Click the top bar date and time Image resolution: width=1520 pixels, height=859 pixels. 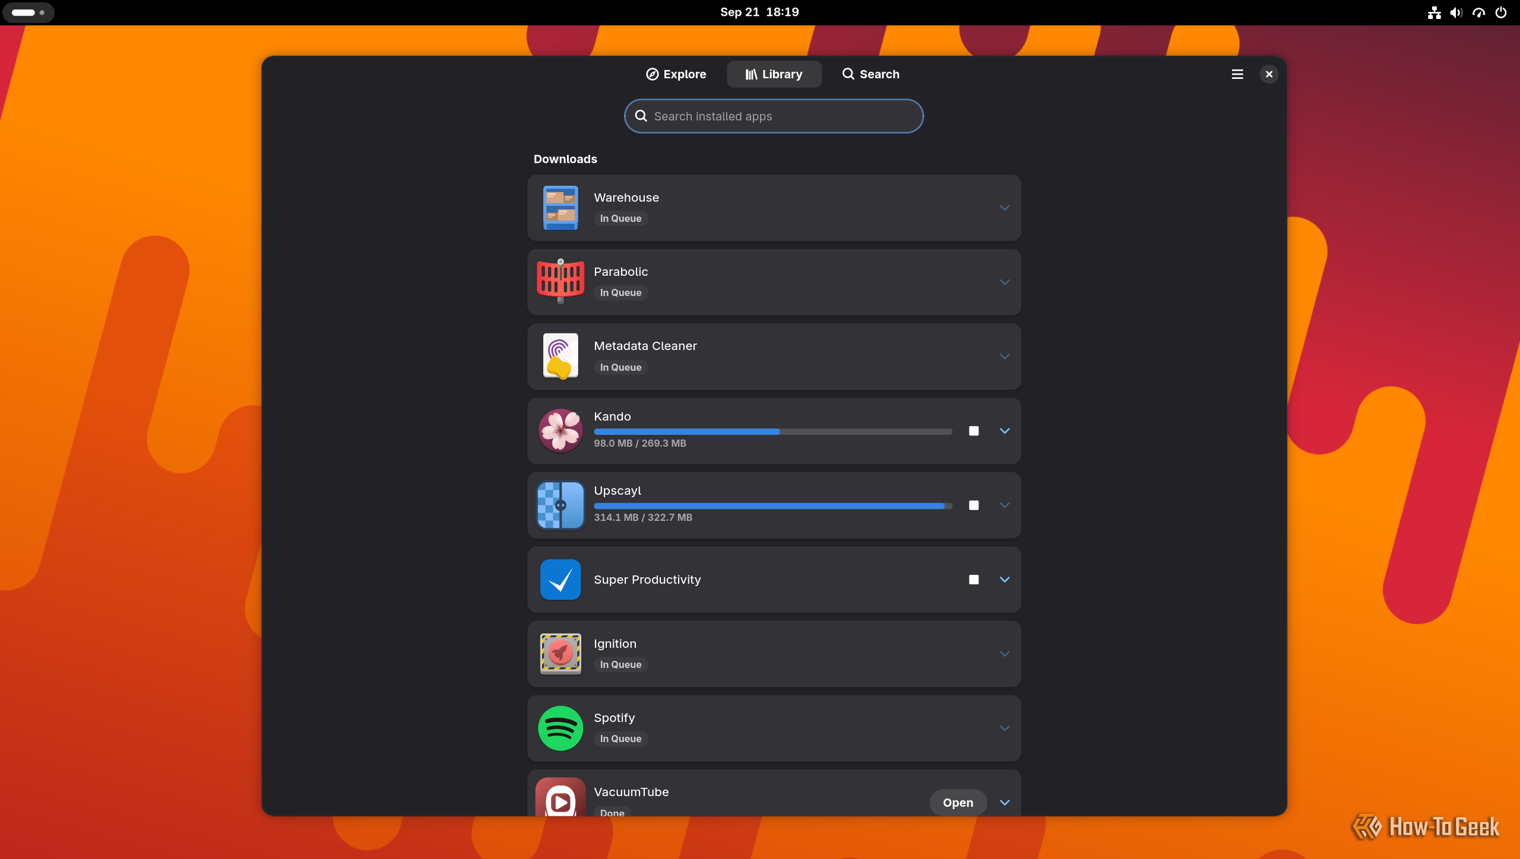tap(759, 12)
